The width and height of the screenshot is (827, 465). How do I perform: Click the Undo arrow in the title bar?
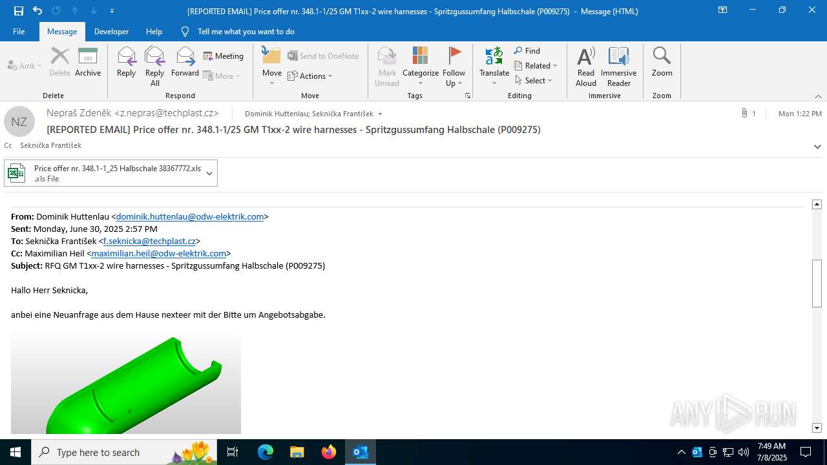pos(37,11)
